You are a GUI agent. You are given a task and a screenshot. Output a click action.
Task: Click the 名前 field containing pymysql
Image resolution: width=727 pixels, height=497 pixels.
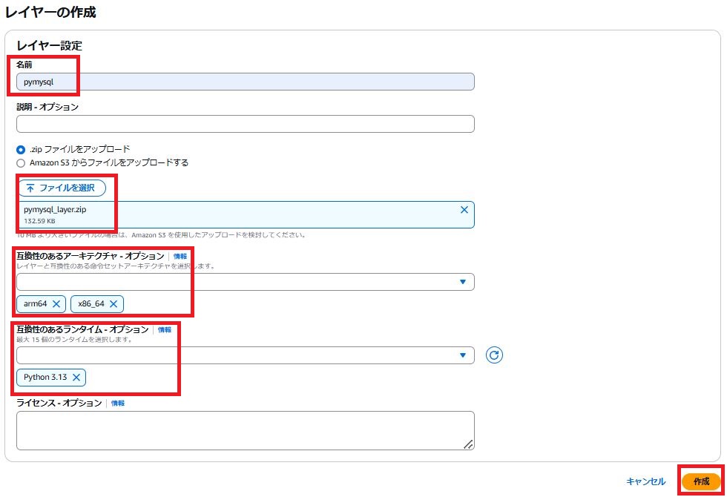click(245, 82)
